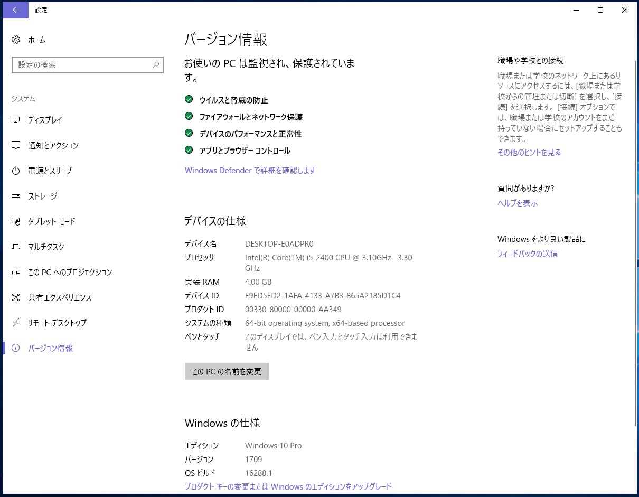Click the Display monitor icon

coord(16,120)
